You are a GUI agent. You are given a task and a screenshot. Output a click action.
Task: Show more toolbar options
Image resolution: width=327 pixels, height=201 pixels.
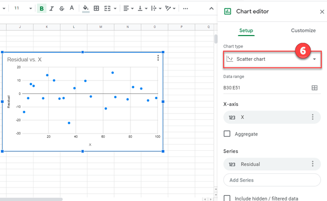pos(186,8)
